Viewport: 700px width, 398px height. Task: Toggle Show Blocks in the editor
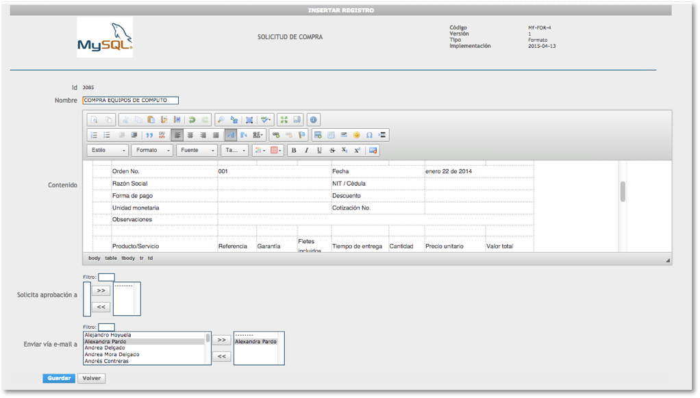pyautogui.click(x=297, y=120)
